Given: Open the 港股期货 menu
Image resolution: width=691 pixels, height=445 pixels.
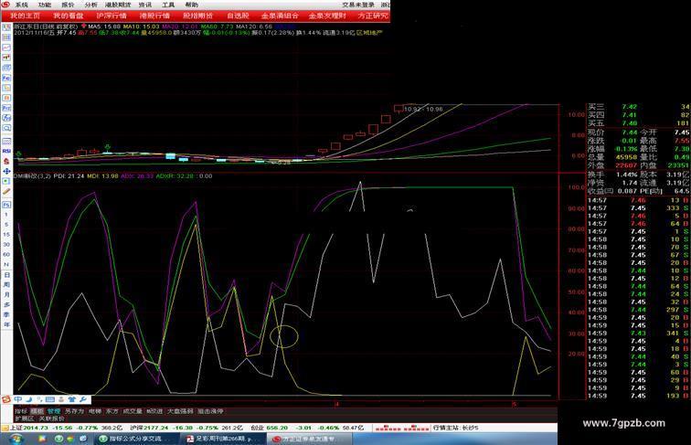Looking at the screenshot, I should coord(118,5).
